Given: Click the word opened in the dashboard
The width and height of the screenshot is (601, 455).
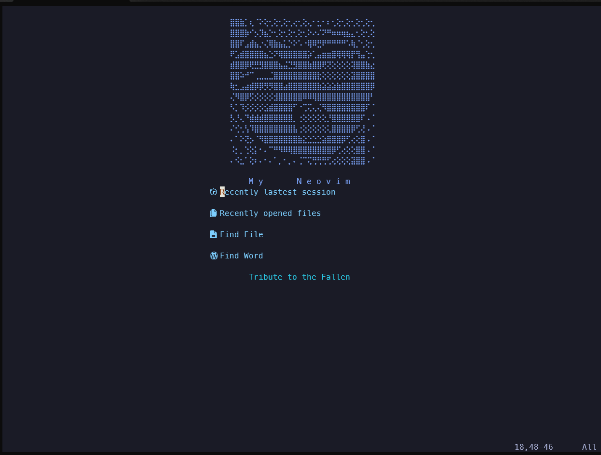Looking at the screenshot, I should 277,213.
